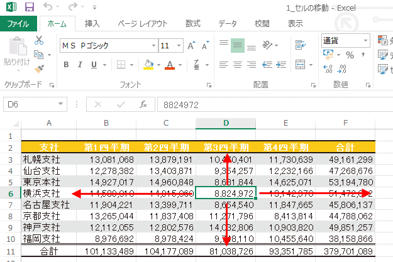Toggle Center horizontal alignment button

pos(238,65)
